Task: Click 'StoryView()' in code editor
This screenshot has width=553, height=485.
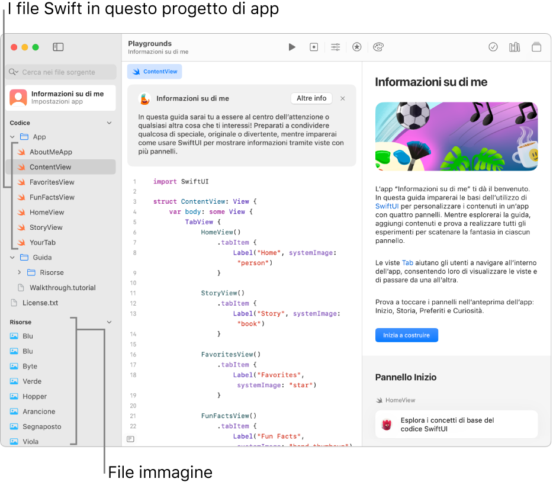Action: click(x=223, y=293)
